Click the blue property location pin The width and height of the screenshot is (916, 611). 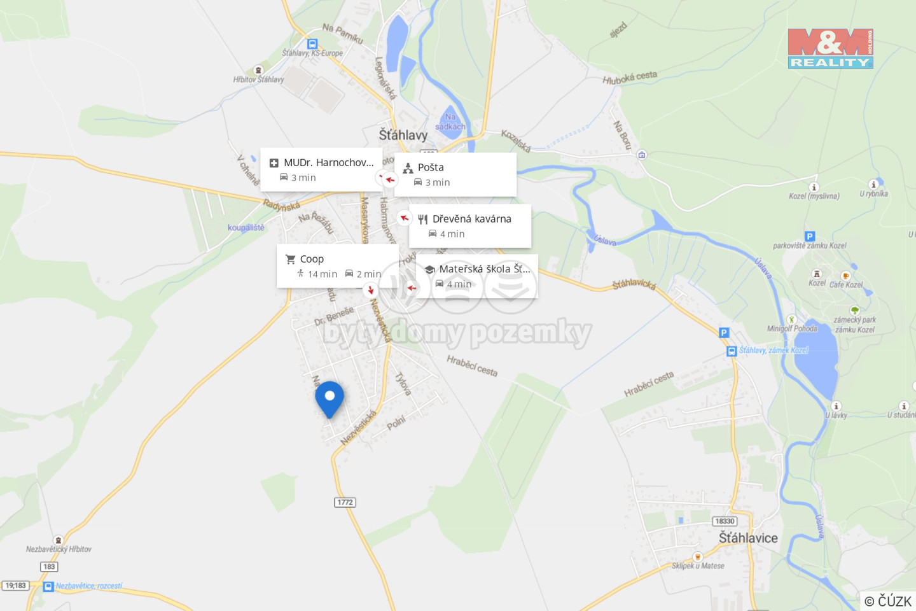point(330,399)
